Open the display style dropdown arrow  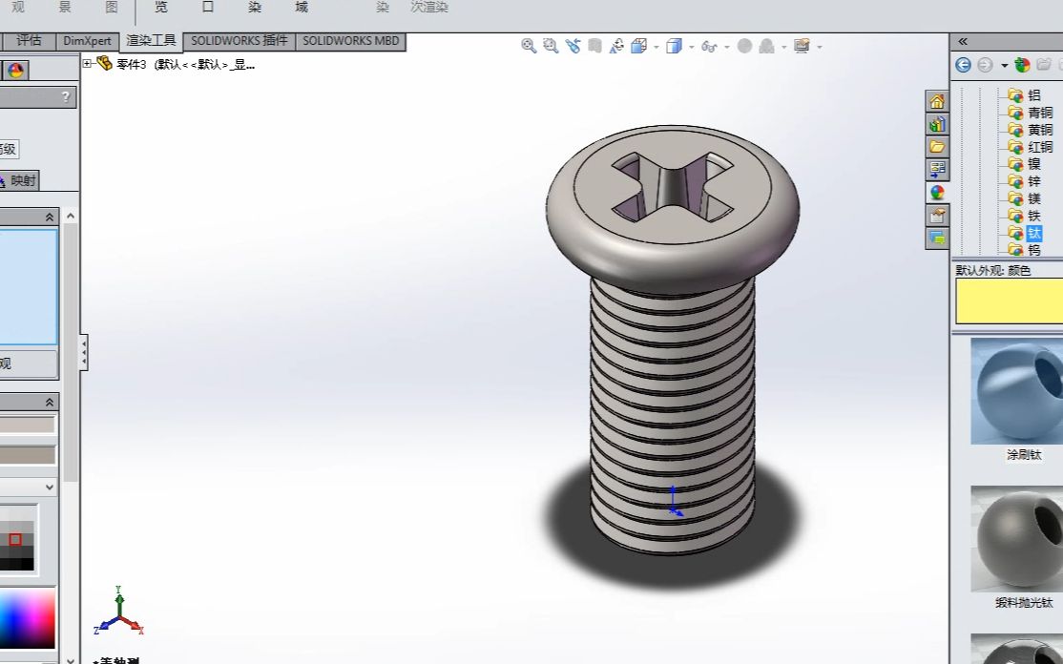point(691,45)
